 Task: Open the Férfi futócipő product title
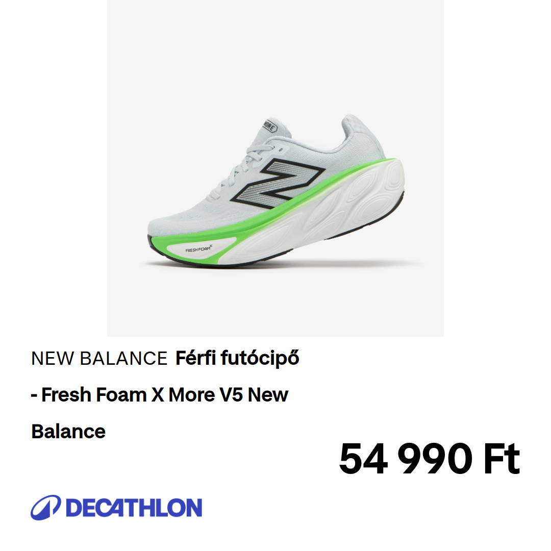237,359
